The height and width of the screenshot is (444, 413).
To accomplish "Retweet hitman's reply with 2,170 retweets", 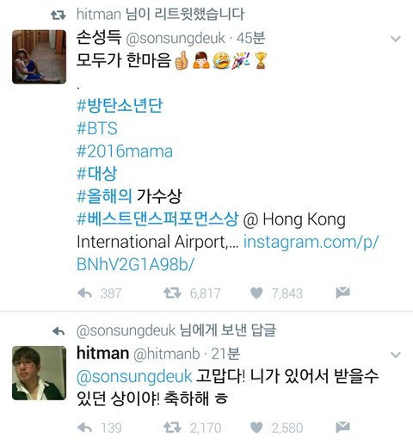I will (172, 428).
